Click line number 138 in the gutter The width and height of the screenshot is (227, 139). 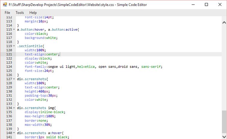coord(9,125)
